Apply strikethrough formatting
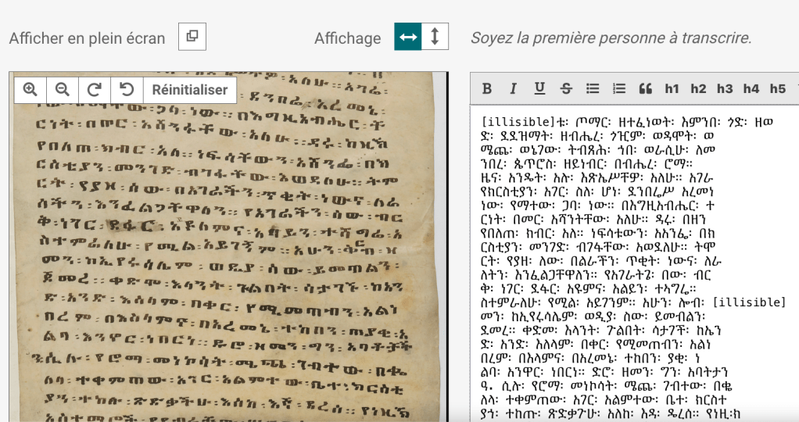 tap(566, 88)
